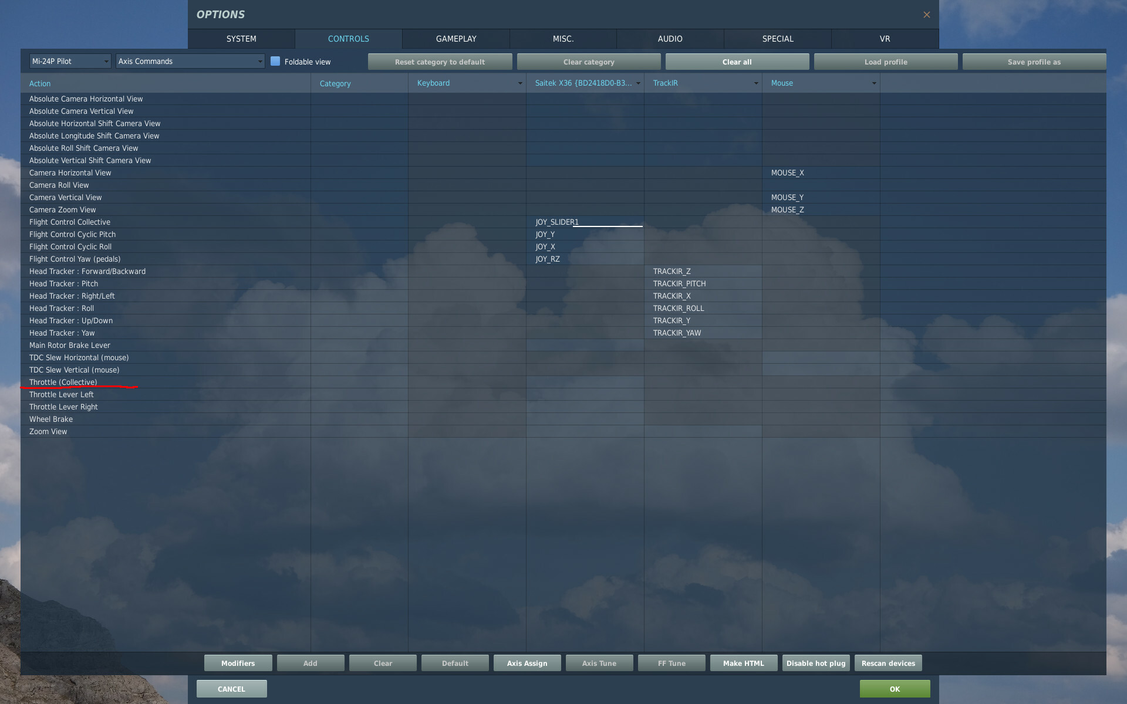Select the JOY_X binding cell
Screen dimensions: 1127x704
pos(585,246)
